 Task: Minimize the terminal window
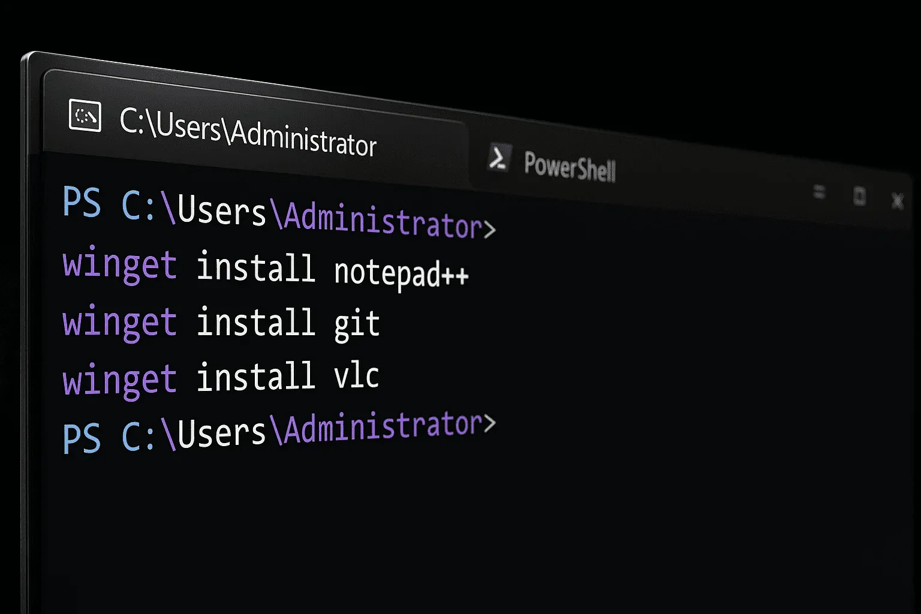[819, 192]
